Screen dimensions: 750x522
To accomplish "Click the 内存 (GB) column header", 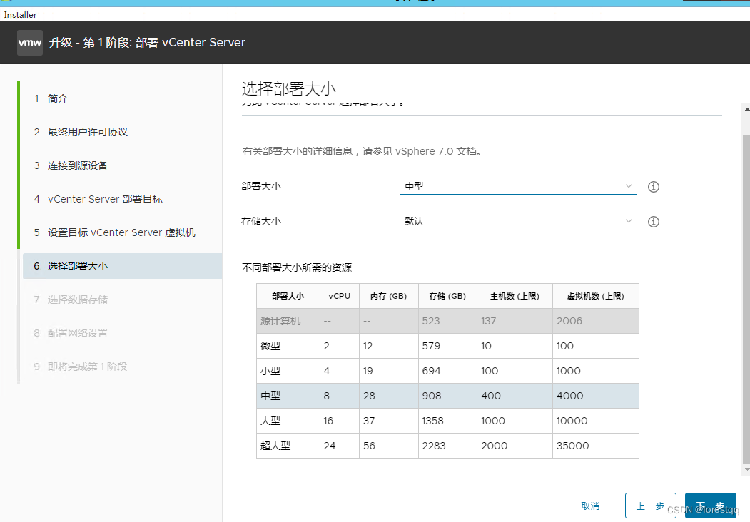I will point(388,296).
